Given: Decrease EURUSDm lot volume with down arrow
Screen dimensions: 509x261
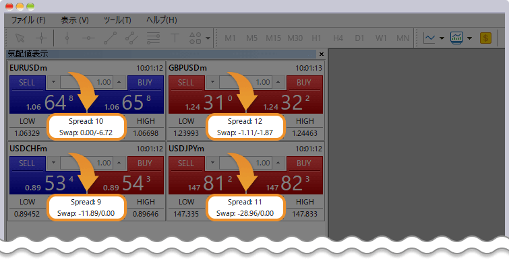Looking at the screenshot, I should pos(53,82).
